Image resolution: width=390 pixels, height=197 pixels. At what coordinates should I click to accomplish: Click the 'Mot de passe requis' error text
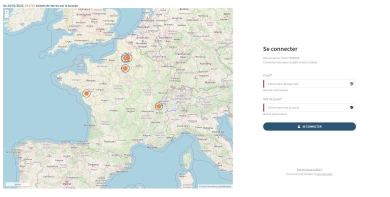coord(275,114)
